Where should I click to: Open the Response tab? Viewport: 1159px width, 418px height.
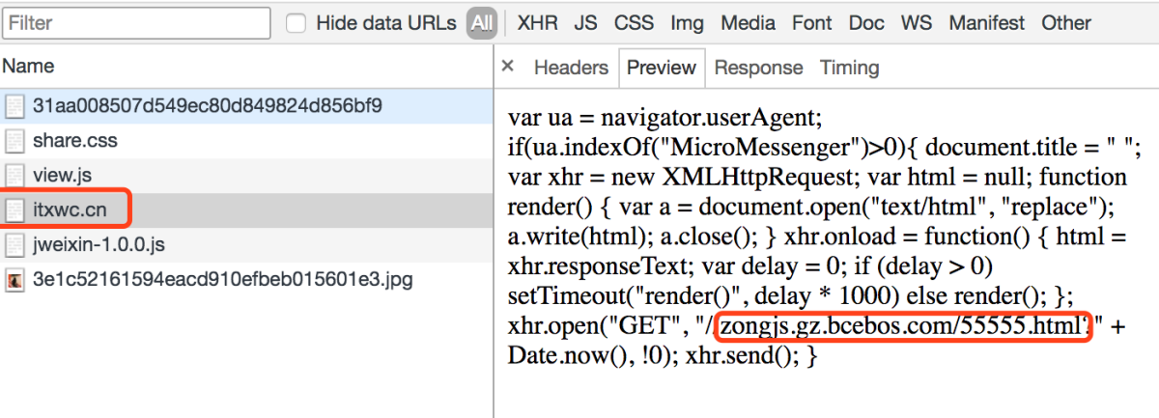click(x=758, y=68)
